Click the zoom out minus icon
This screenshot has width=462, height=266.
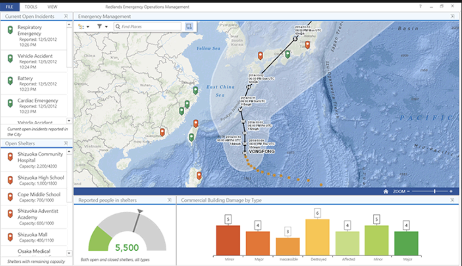pos(408,191)
